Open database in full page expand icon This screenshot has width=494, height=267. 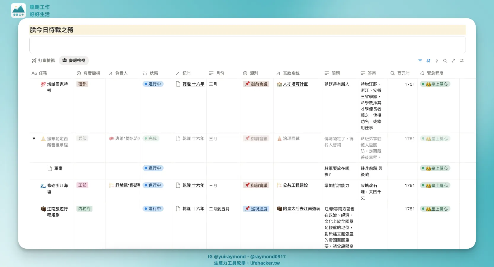[453, 61]
